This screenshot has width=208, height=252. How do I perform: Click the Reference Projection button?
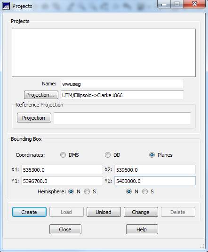click(x=34, y=118)
